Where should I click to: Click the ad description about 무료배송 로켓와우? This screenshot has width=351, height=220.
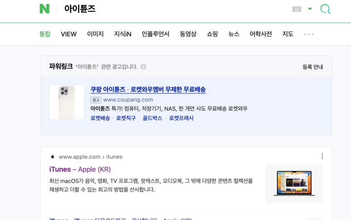pos(169,109)
